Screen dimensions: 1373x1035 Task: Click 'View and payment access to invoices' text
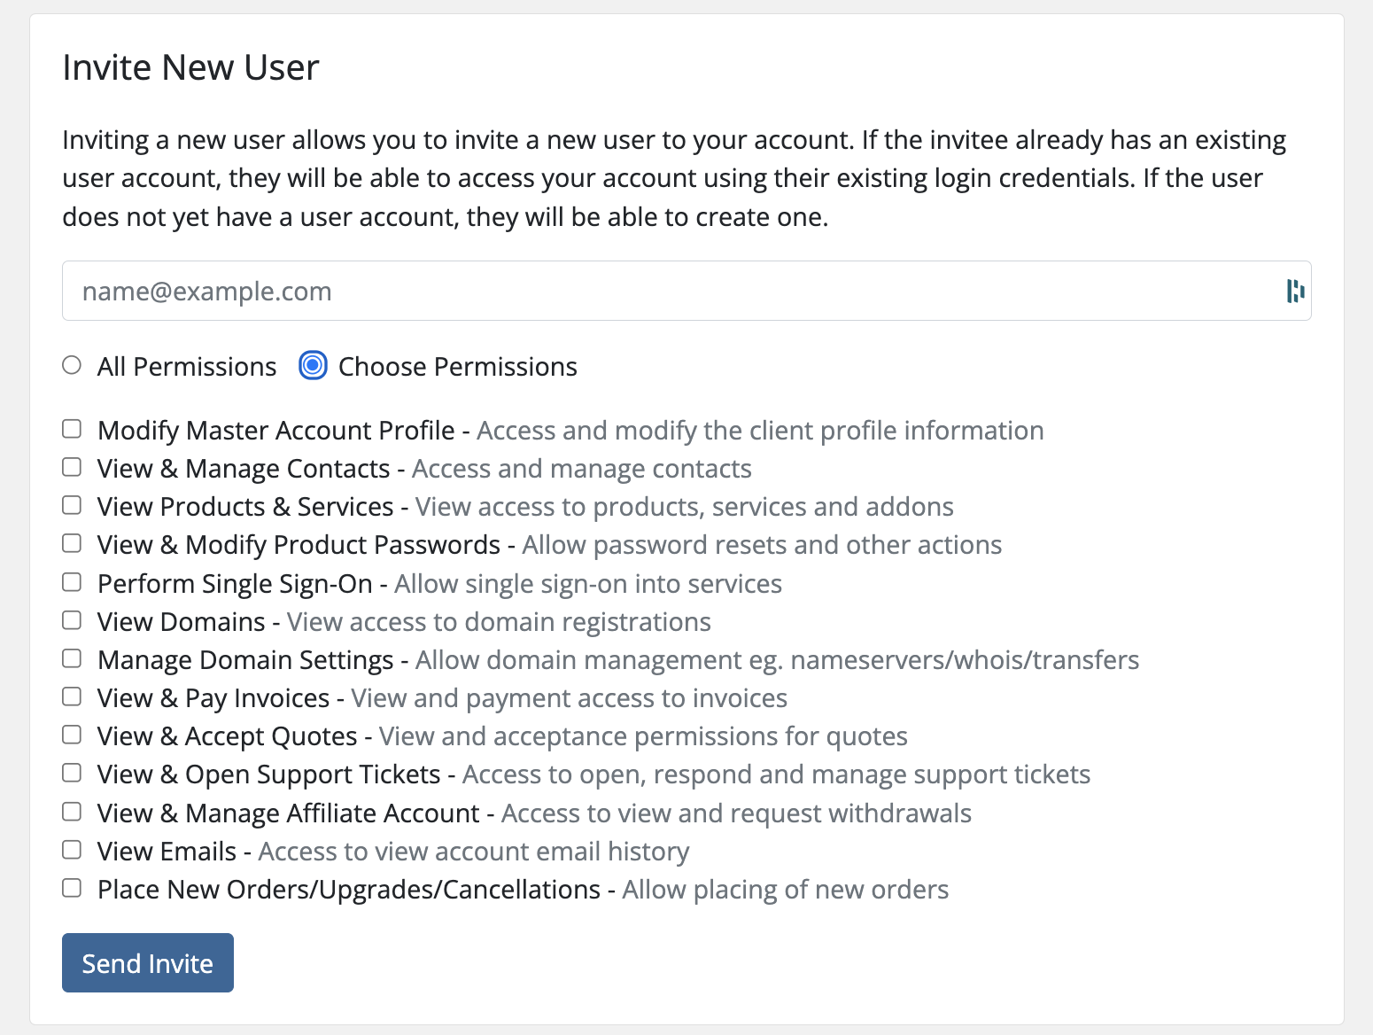tap(570, 698)
